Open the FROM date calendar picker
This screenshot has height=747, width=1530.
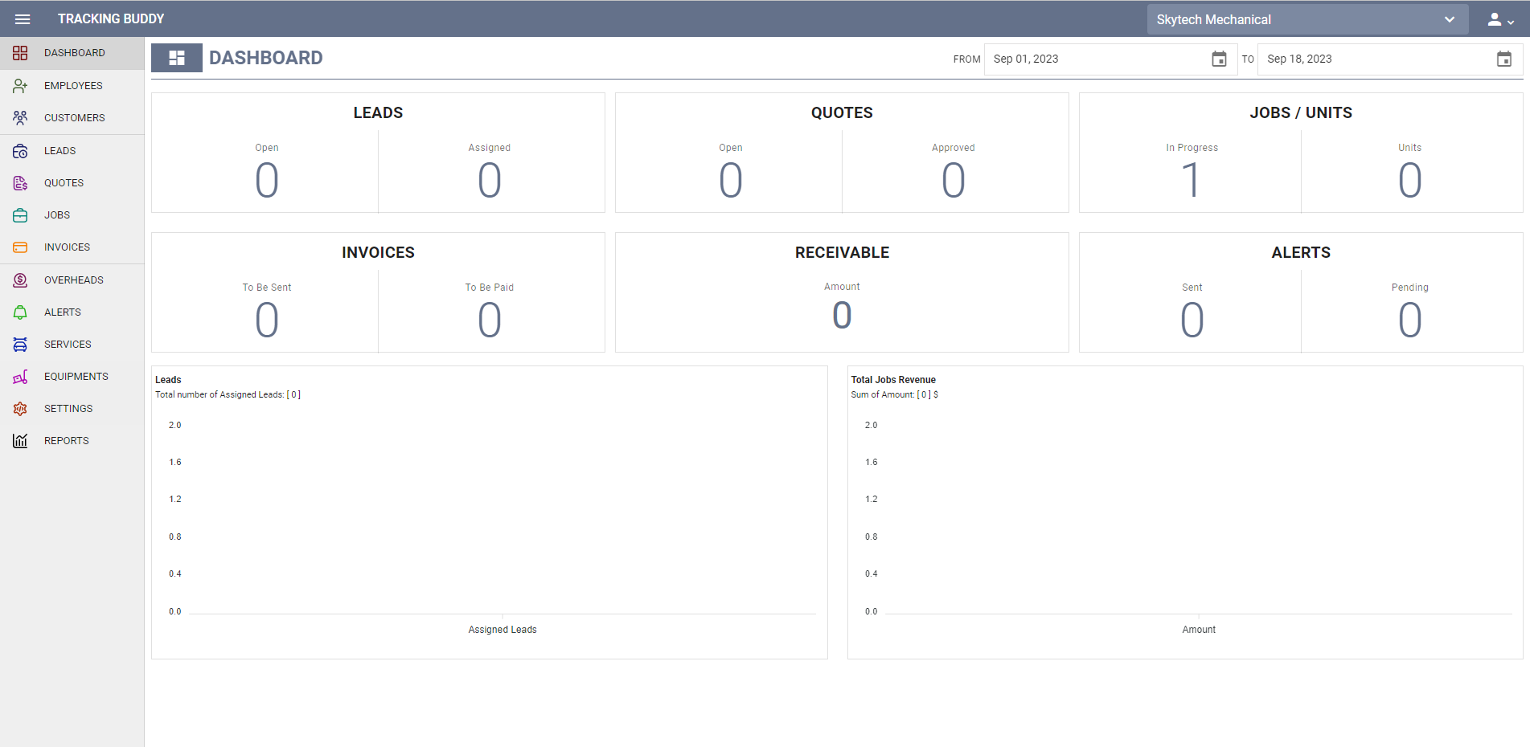(1219, 59)
